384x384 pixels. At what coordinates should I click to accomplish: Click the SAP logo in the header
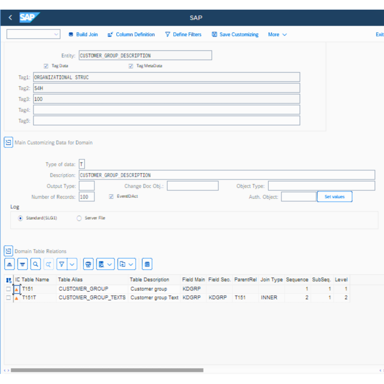point(28,17)
